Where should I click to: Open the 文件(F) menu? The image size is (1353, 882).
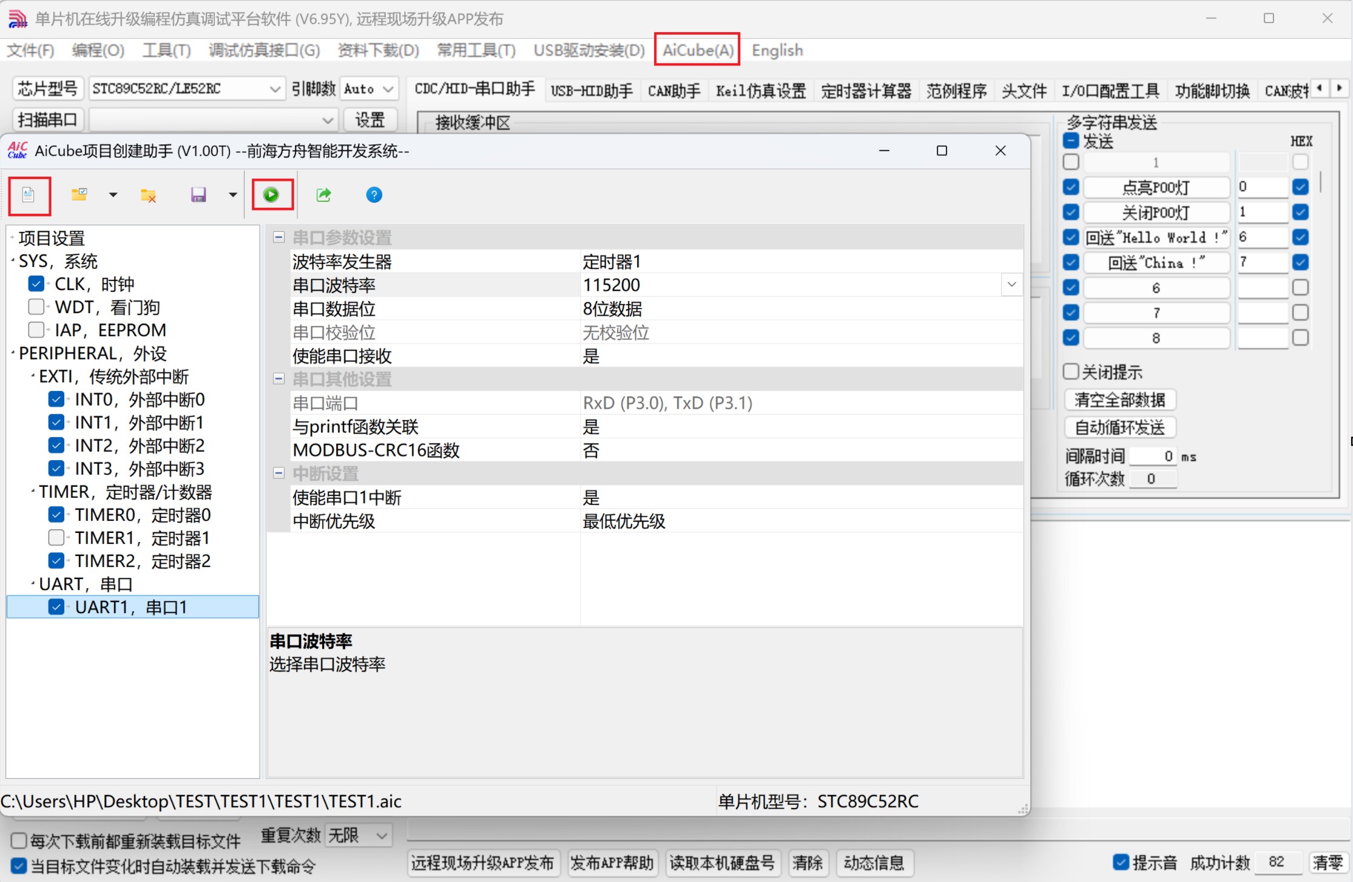click(x=30, y=50)
